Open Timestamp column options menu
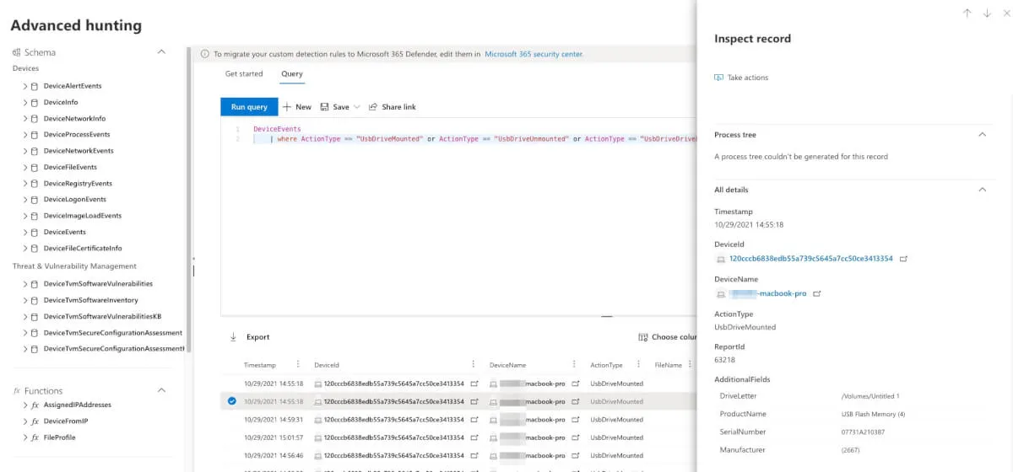 [298, 365]
